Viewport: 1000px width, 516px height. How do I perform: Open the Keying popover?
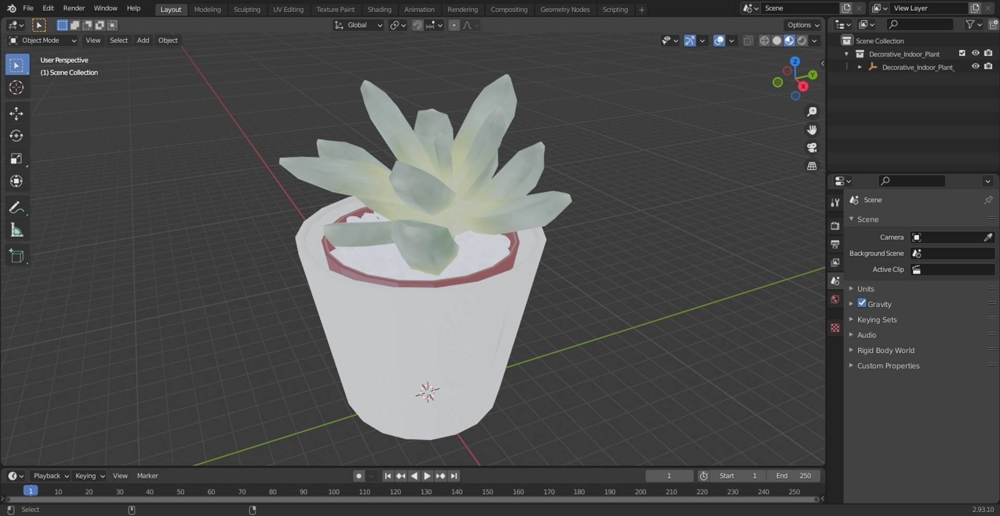(90, 476)
